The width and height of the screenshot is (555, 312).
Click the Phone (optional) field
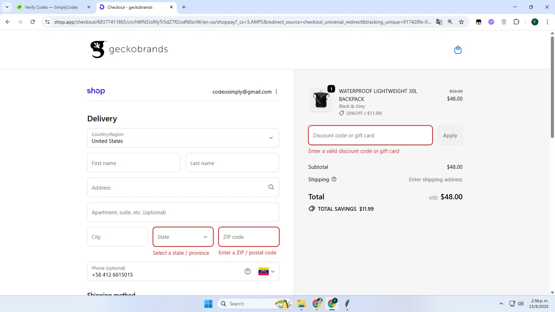(183, 272)
